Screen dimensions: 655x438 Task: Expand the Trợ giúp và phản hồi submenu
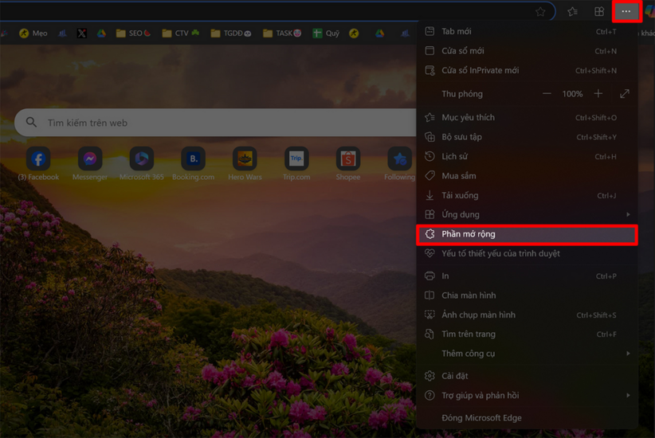click(527, 396)
